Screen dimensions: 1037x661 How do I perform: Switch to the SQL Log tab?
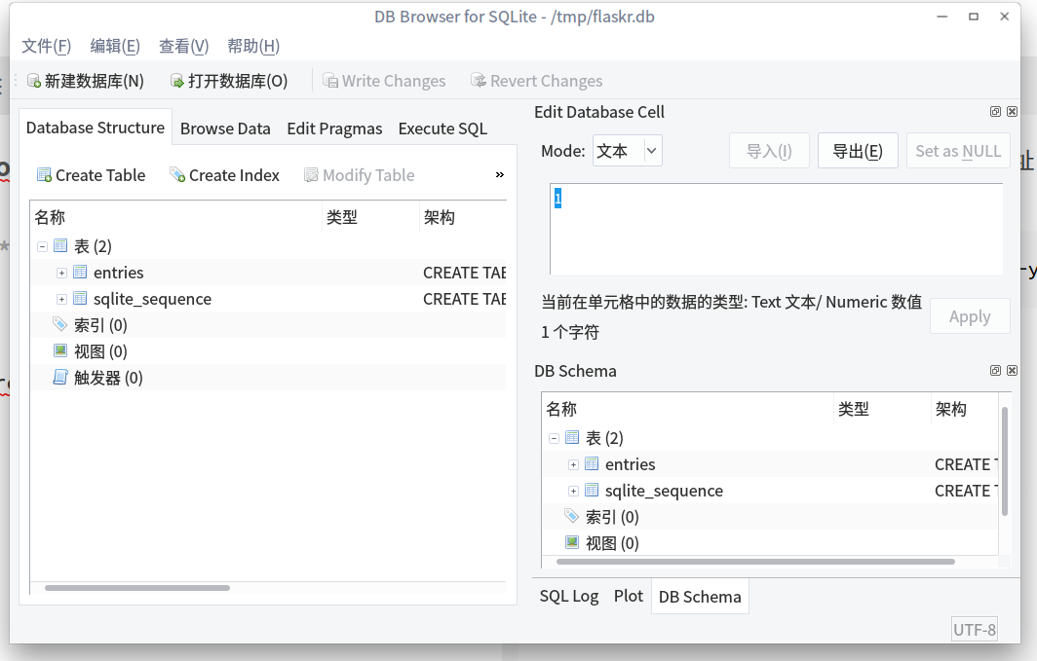point(569,597)
